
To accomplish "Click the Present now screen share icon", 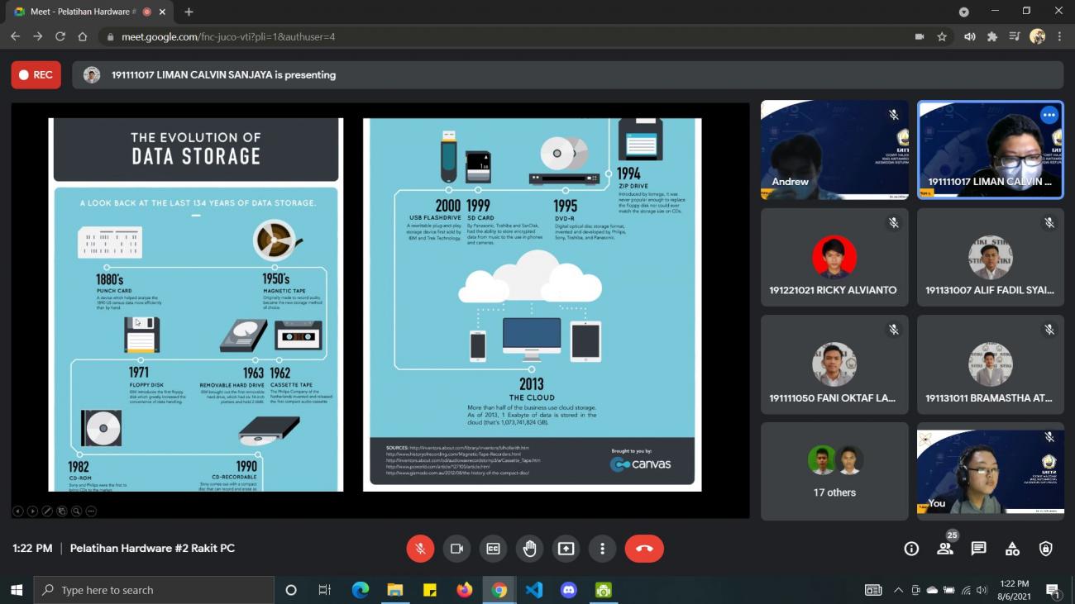I will [x=566, y=549].
